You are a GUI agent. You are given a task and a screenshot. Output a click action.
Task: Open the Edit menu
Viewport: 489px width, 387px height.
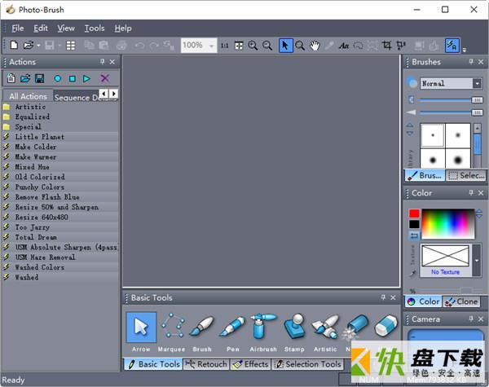point(41,29)
